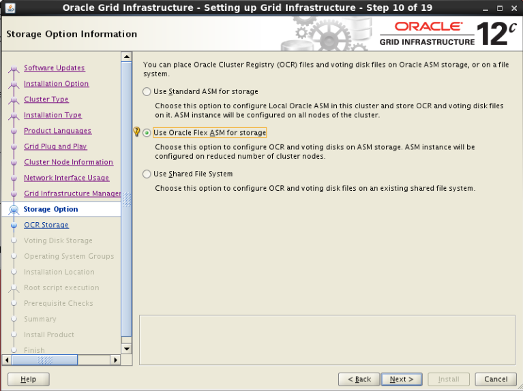Screen dimensions: 523x391
Task: Click the Installation Location step text
Action: 59,272
